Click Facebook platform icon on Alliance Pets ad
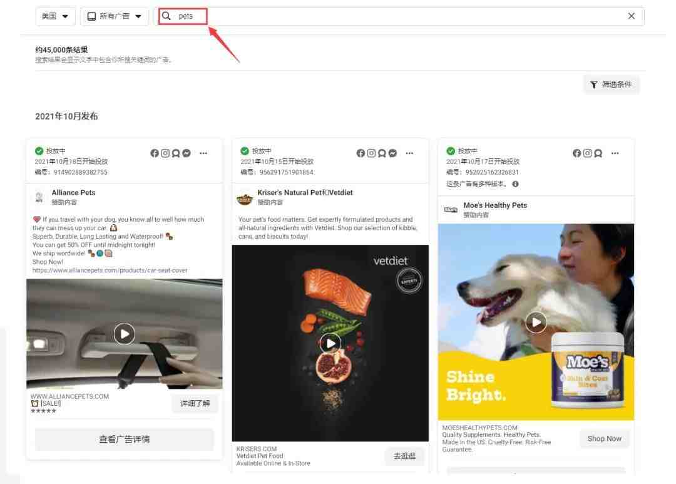Screen dimensions: 676x484 tap(155, 153)
